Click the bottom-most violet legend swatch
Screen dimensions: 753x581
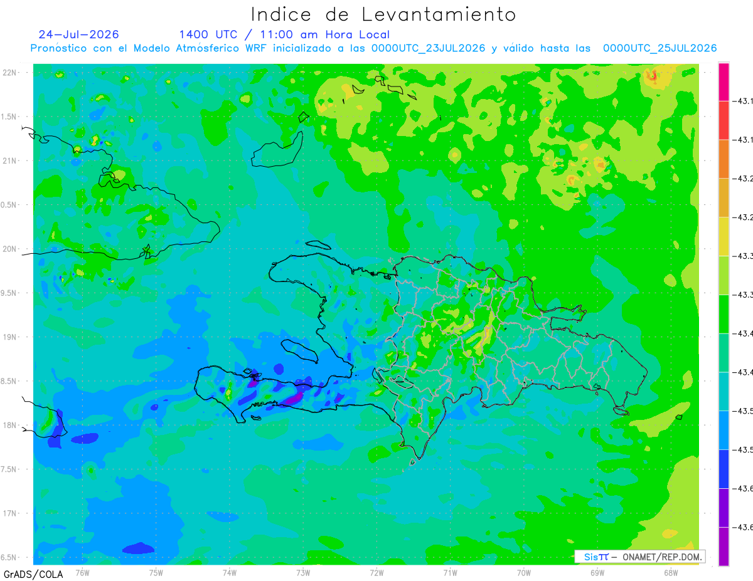724,547
